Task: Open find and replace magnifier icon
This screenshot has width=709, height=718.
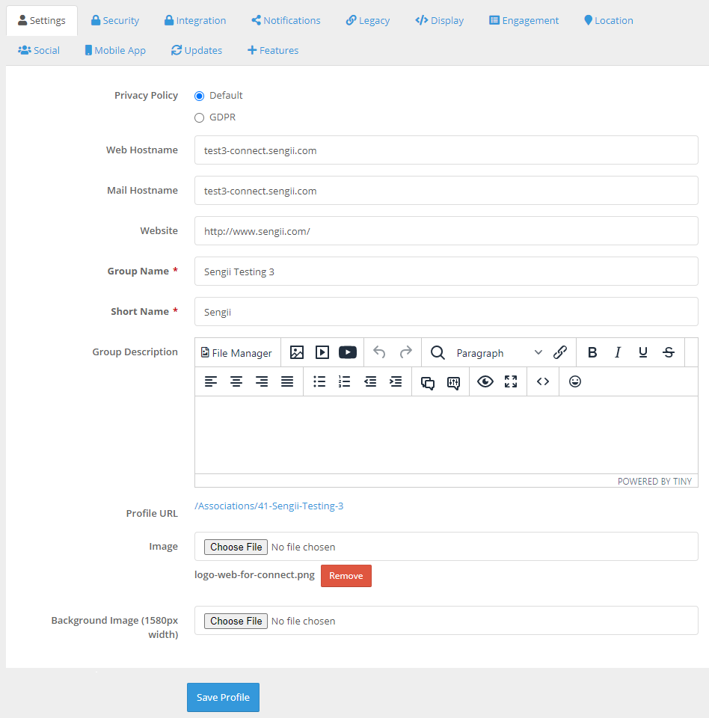Action: pyautogui.click(x=438, y=352)
